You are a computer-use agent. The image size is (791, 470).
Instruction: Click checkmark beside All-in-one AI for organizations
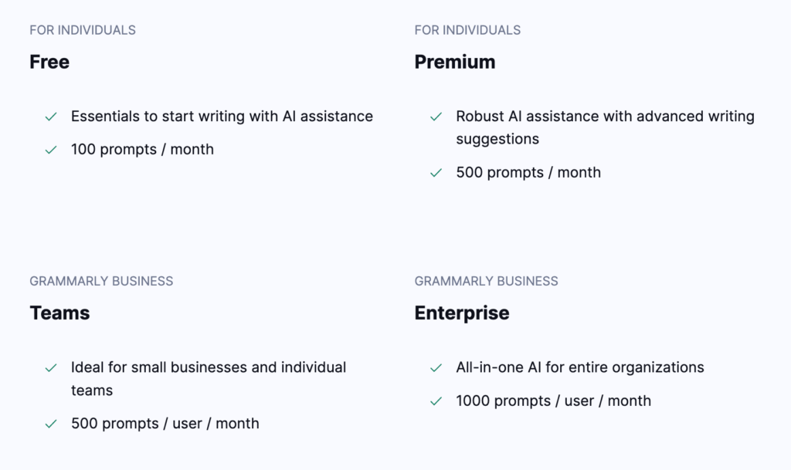click(x=436, y=368)
